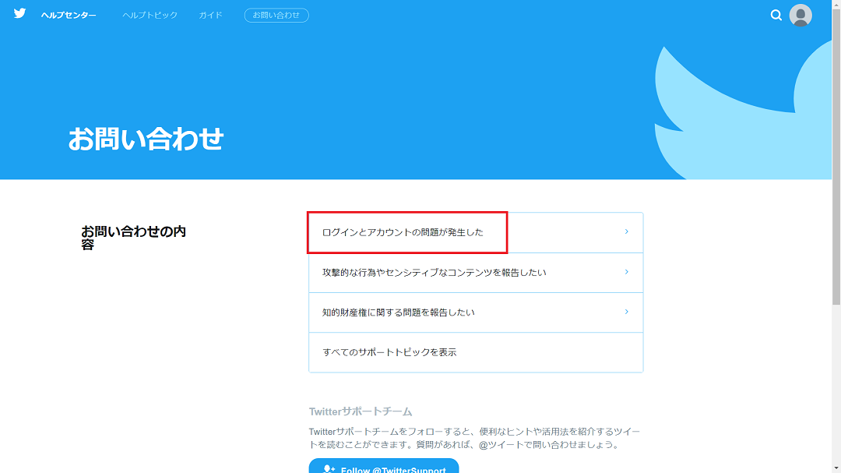Select 知的財産権に関する問題を報告したい

pyautogui.click(x=398, y=312)
